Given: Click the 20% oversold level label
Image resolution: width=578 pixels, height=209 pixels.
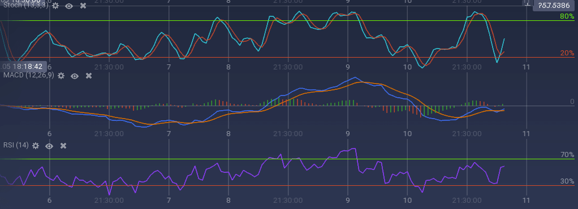Looking at the screenshot, I should (x=567, y=53).
